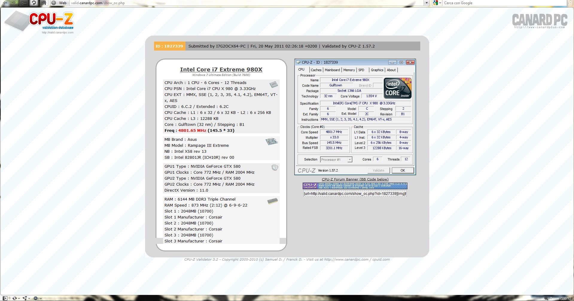Click the Rated FSB 3201.1 MHz value
The image size is (574, 301).
pos(334,148)
